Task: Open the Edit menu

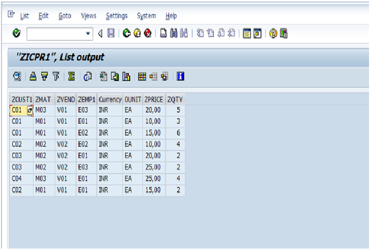Action: [43, 16]
